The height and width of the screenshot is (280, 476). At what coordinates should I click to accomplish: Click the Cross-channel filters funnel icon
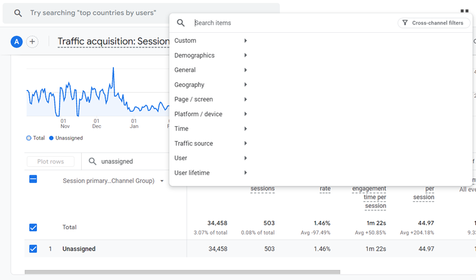coord(405,23)
